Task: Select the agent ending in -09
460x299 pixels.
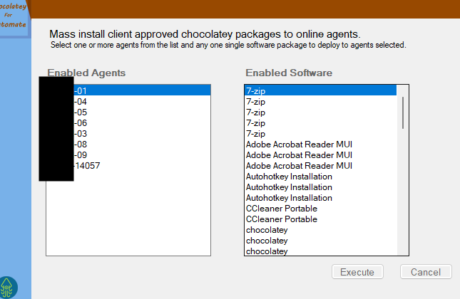Action: click(x=128, y=155)
